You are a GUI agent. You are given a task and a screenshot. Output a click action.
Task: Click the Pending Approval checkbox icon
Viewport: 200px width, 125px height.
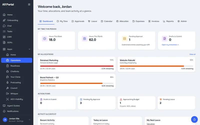pyautogui.click(x=124, y=38)
